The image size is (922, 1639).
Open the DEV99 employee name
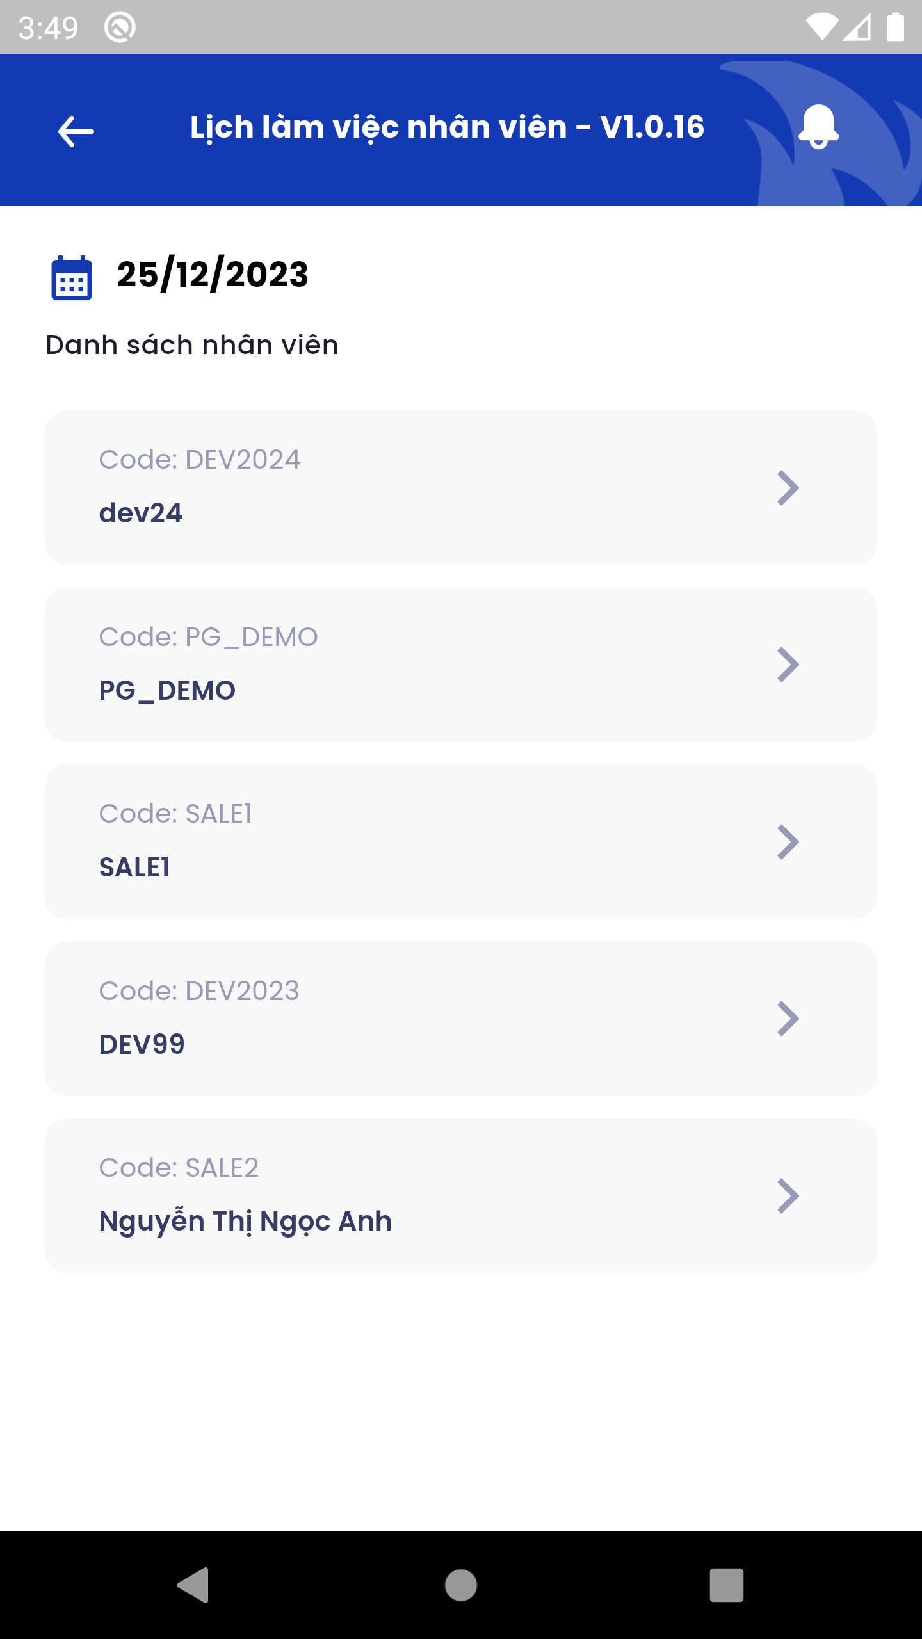142,1045
